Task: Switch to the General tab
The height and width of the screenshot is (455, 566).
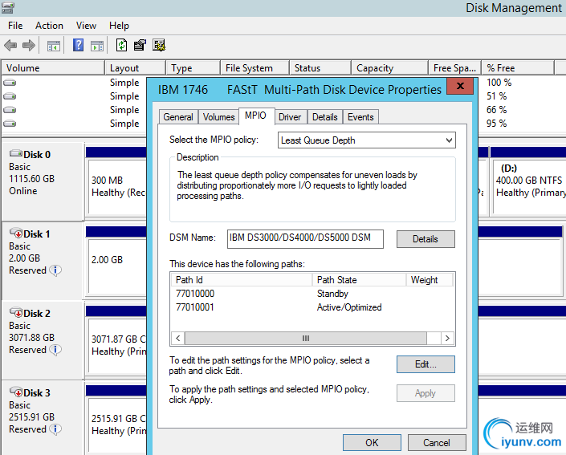Action: click(178, 117)
